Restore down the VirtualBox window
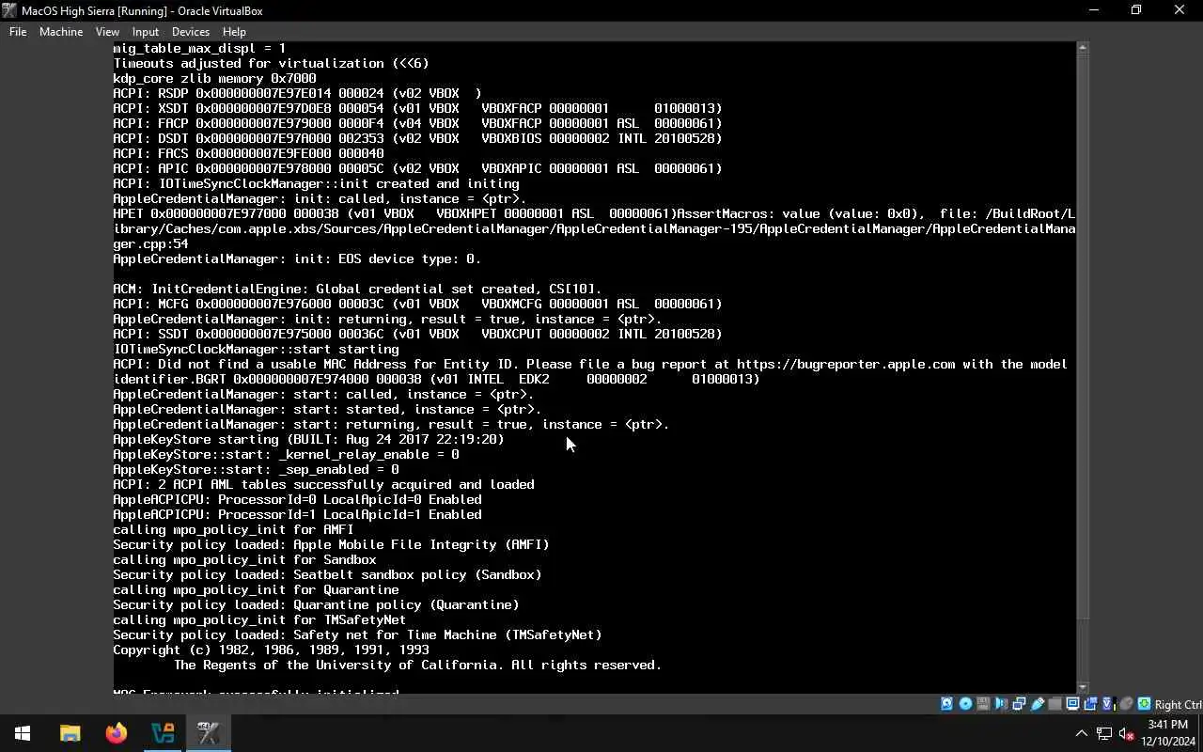 pyautogui.click(x=1136, y=10)
